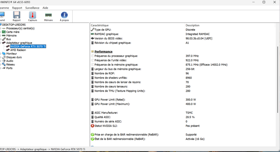Click the Réseau network tree icon
This screenshot has width=280, height=152.
tap(4, 64)
